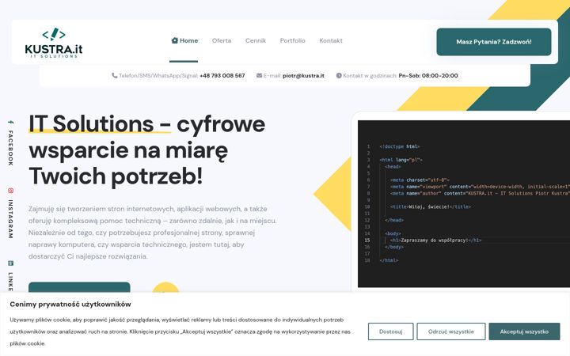570x356 pixels.
Task: Click the Facebook f icon
Action: [10, 123]
